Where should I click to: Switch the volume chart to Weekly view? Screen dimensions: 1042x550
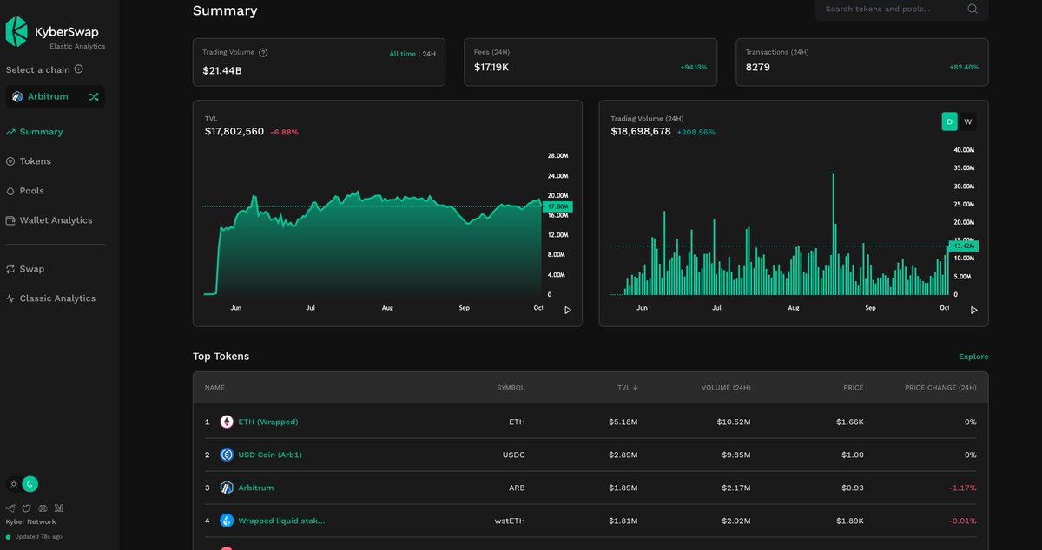coord(967,121)
